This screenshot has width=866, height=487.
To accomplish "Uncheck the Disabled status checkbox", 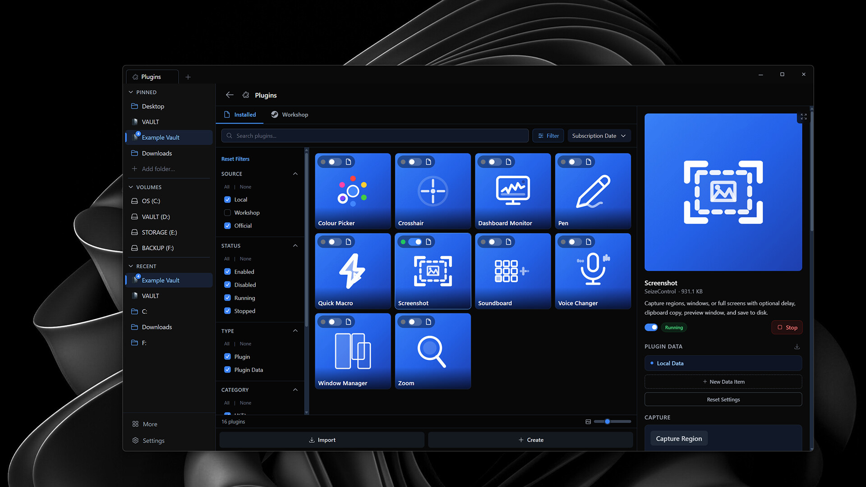I will [227, 285].
